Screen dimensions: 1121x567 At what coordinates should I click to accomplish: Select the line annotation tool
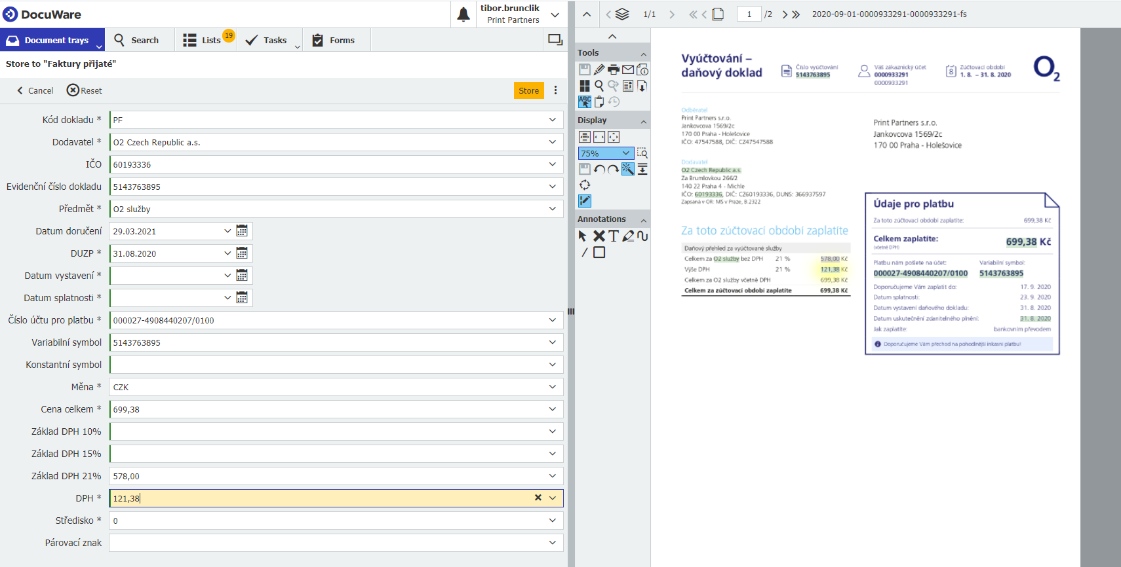coord(585,252)
